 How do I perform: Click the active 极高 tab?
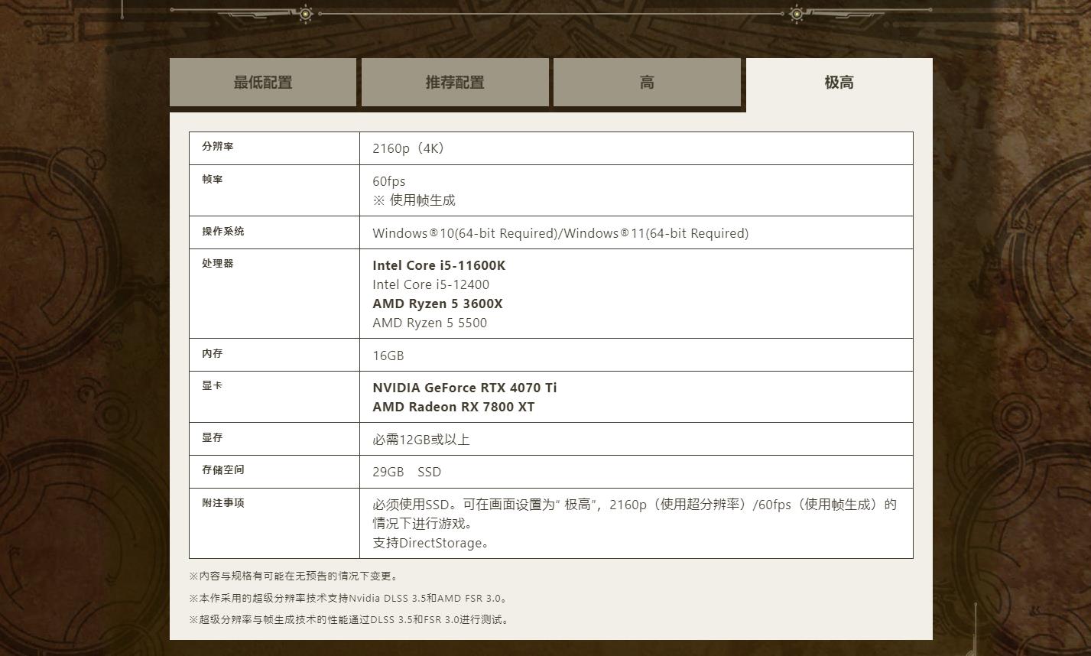click(839, 83)
